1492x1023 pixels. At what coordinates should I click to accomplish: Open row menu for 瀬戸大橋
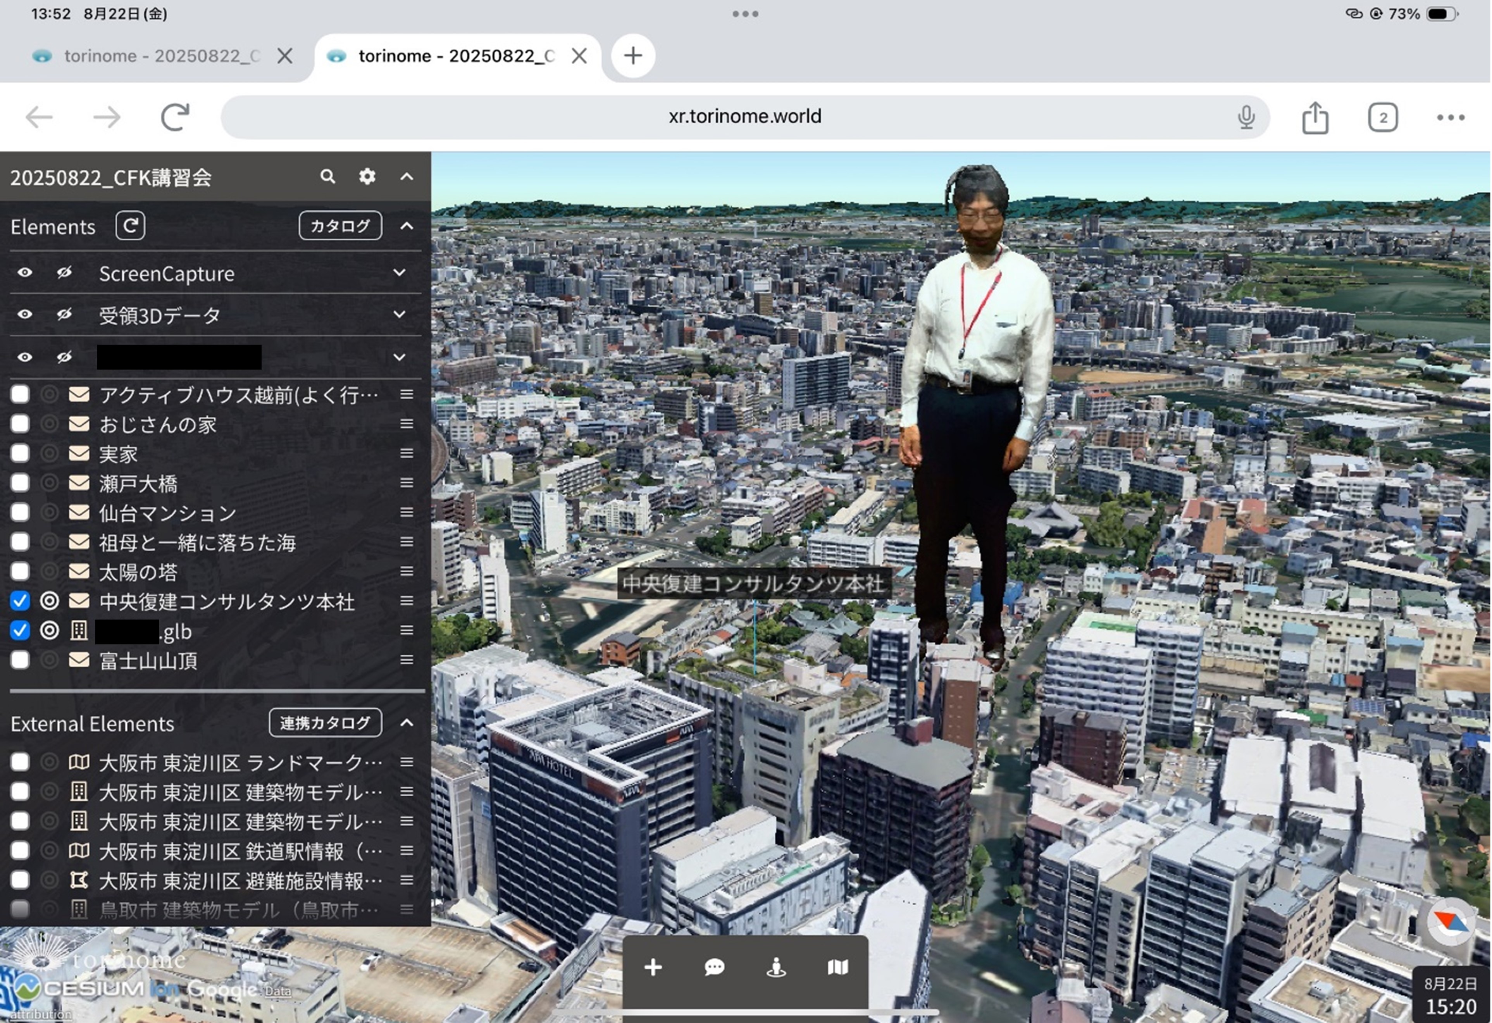click(x=407, y=482)
